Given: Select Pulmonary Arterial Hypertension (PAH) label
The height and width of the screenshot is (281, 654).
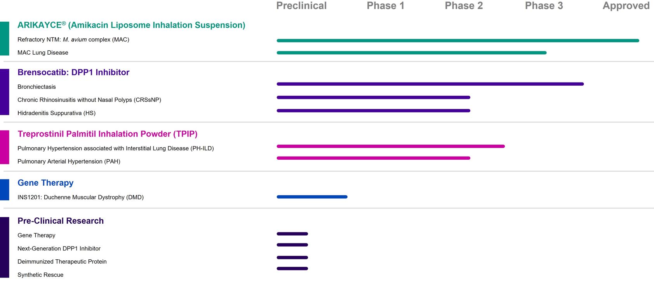Looking at the screenshot, I should pyautogui.click(x=69, y=162).
